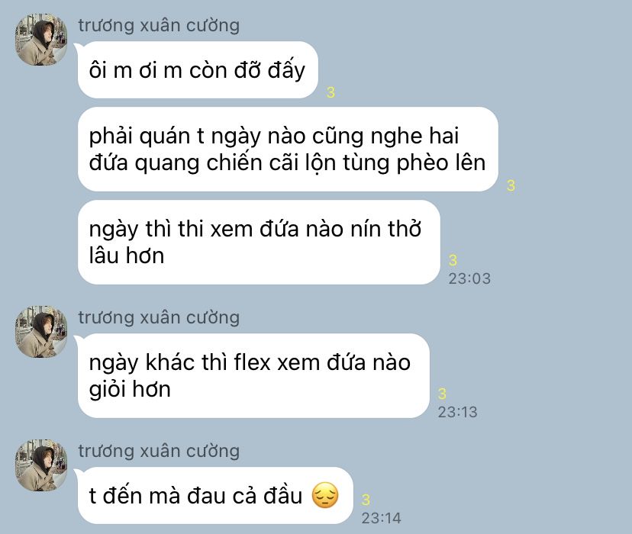Select the message 't đến mà đau cả đầu'

(215, 495)
